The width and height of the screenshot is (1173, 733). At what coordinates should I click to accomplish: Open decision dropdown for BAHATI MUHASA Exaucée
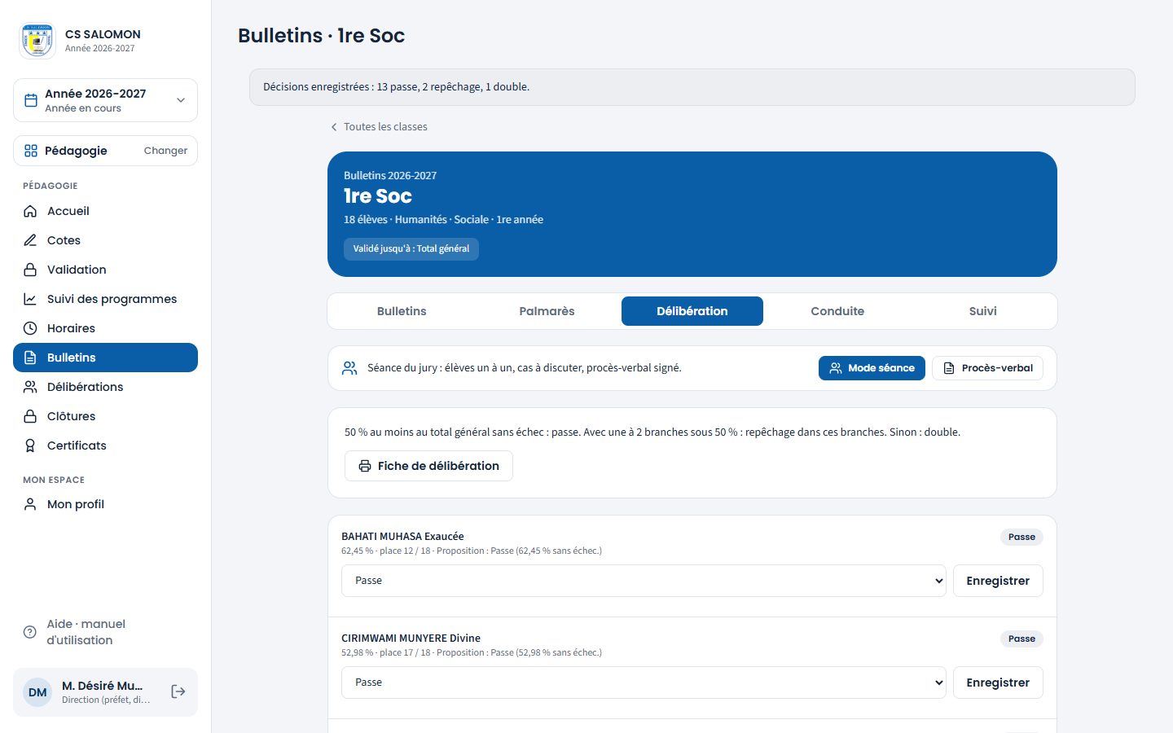click(x=644, y=581)
